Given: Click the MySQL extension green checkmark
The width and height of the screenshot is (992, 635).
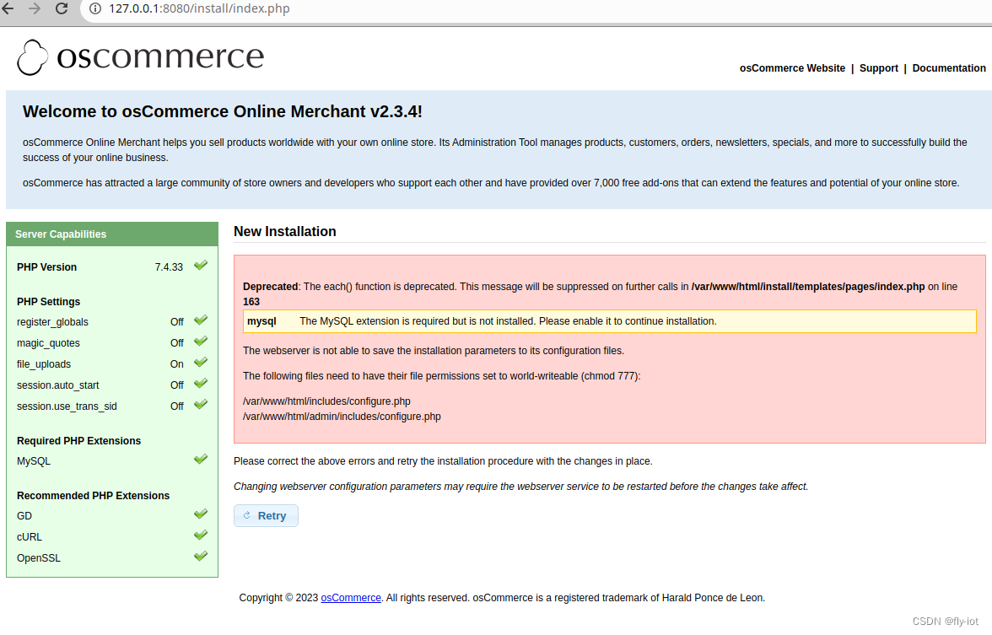Looking at the screenshot, I should [201, 460].
